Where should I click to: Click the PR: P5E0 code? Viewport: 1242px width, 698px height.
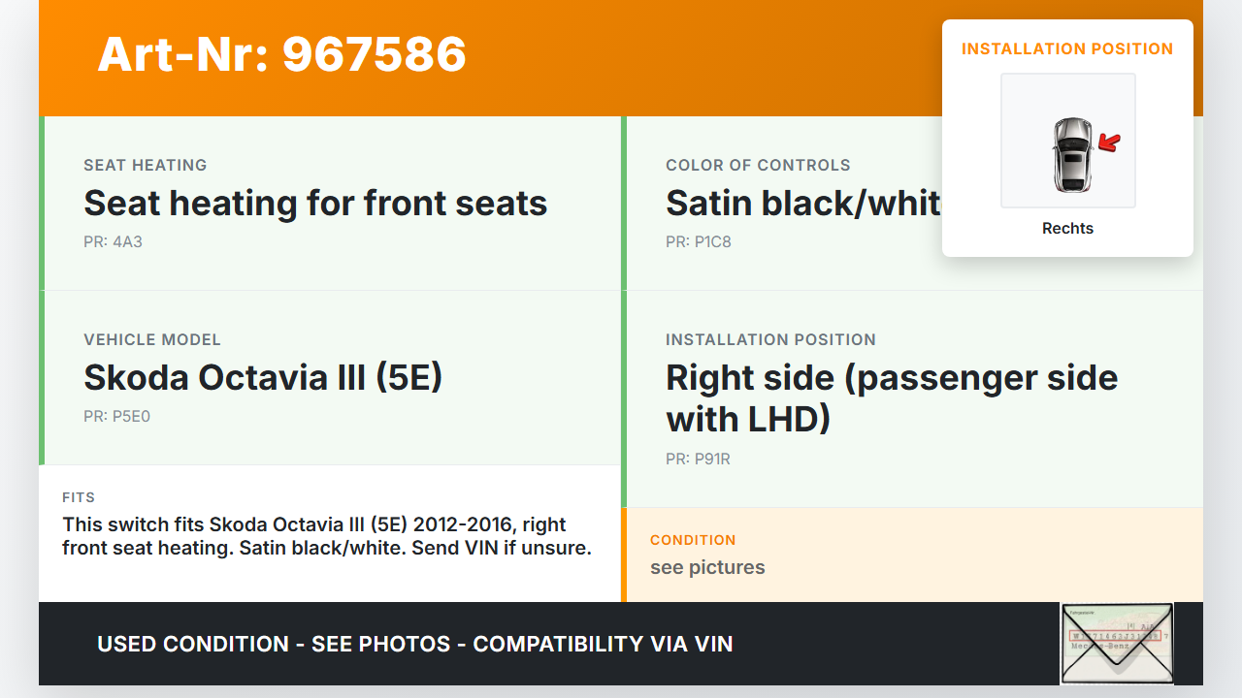(x=116, y=417)
